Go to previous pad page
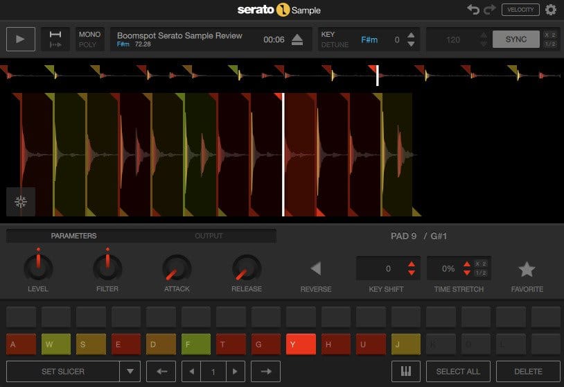Image resolution: width=564 pixels, height=387 pixels. 191,372
